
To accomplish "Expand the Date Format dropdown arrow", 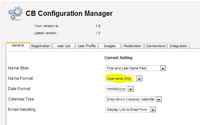I will (x=131, y=89).
